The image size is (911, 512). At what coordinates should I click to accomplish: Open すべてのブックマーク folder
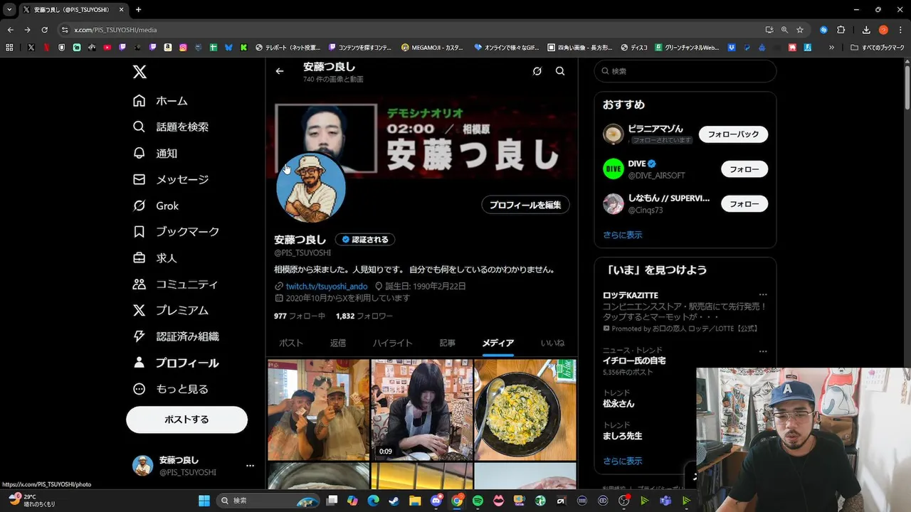point(878,48)
